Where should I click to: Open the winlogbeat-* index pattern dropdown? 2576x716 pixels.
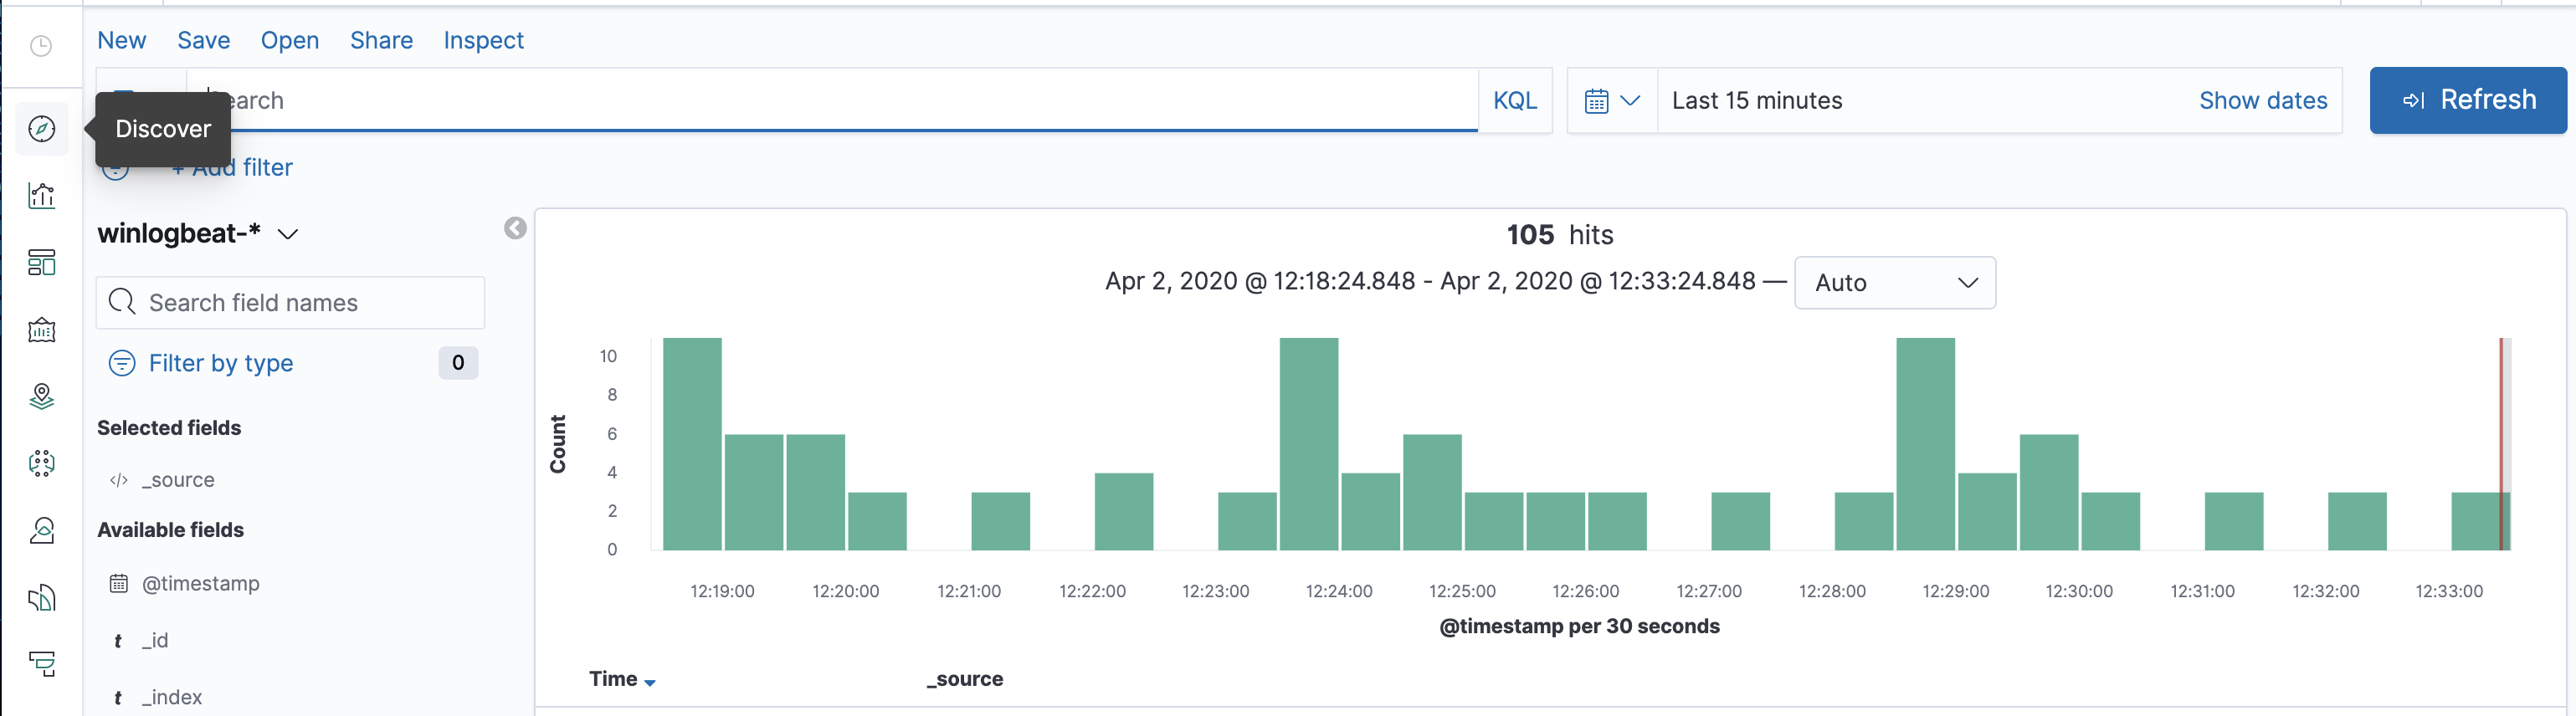tap(198, 233)
